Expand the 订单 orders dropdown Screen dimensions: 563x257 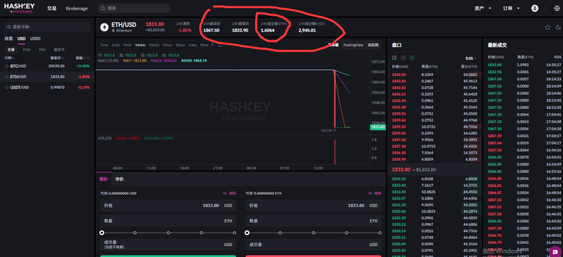511,8
